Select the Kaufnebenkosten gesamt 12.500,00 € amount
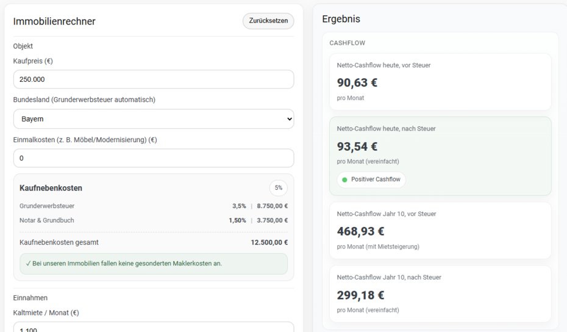 point(269,242)
